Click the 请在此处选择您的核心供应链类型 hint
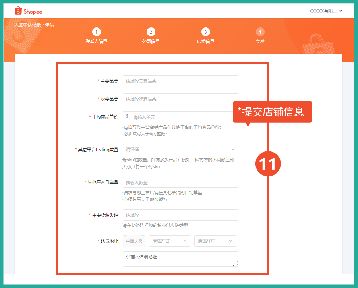 pyautogui.click(x=155, y=225)
